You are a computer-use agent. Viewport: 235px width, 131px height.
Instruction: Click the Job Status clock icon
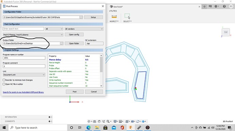click(x=216, y=6)
